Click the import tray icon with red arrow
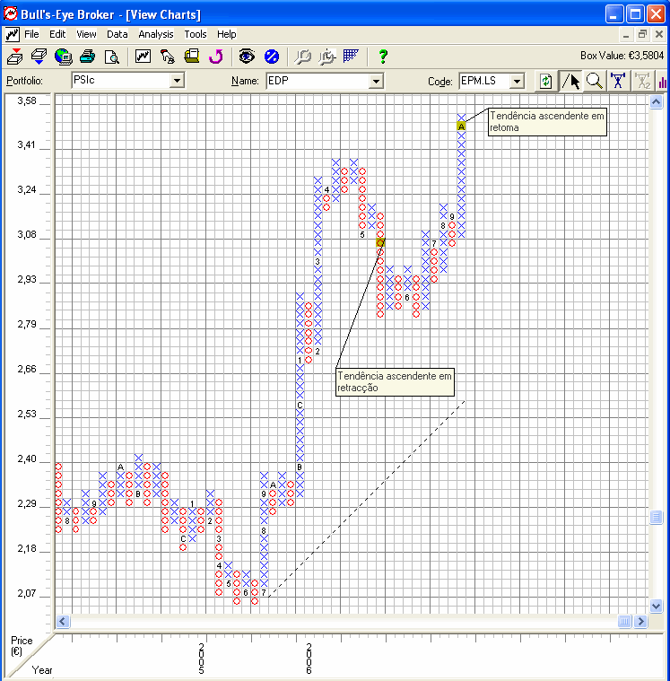The width and height of the screenshot is (670, 681). click(14, 57)
